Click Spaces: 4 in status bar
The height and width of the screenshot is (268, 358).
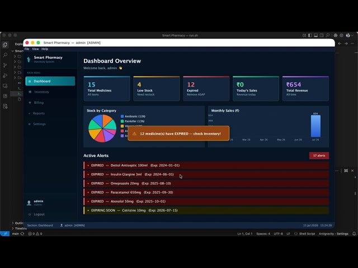(263, 233)
